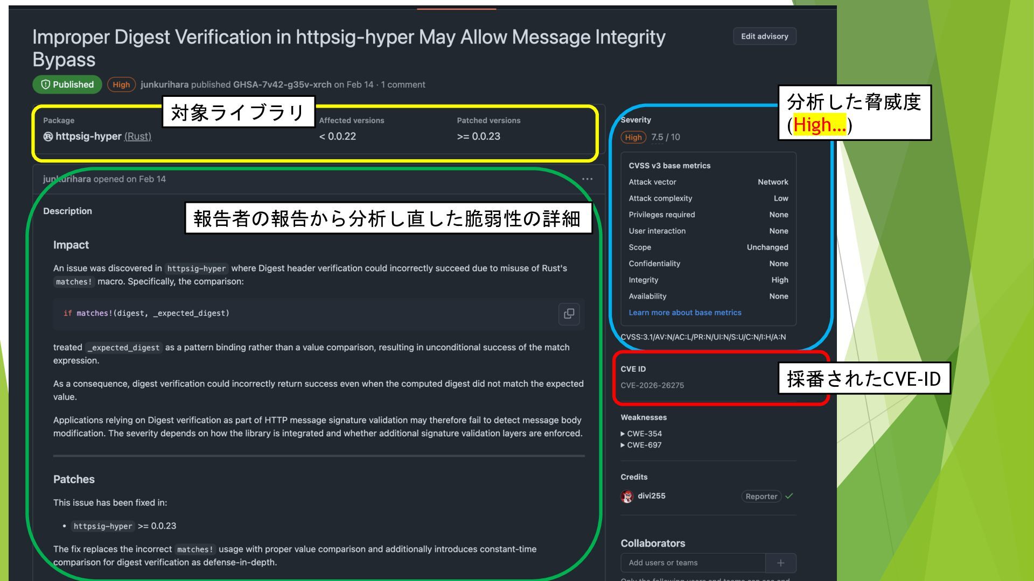Click the Reporter credit badge

[x=761, y=497]
